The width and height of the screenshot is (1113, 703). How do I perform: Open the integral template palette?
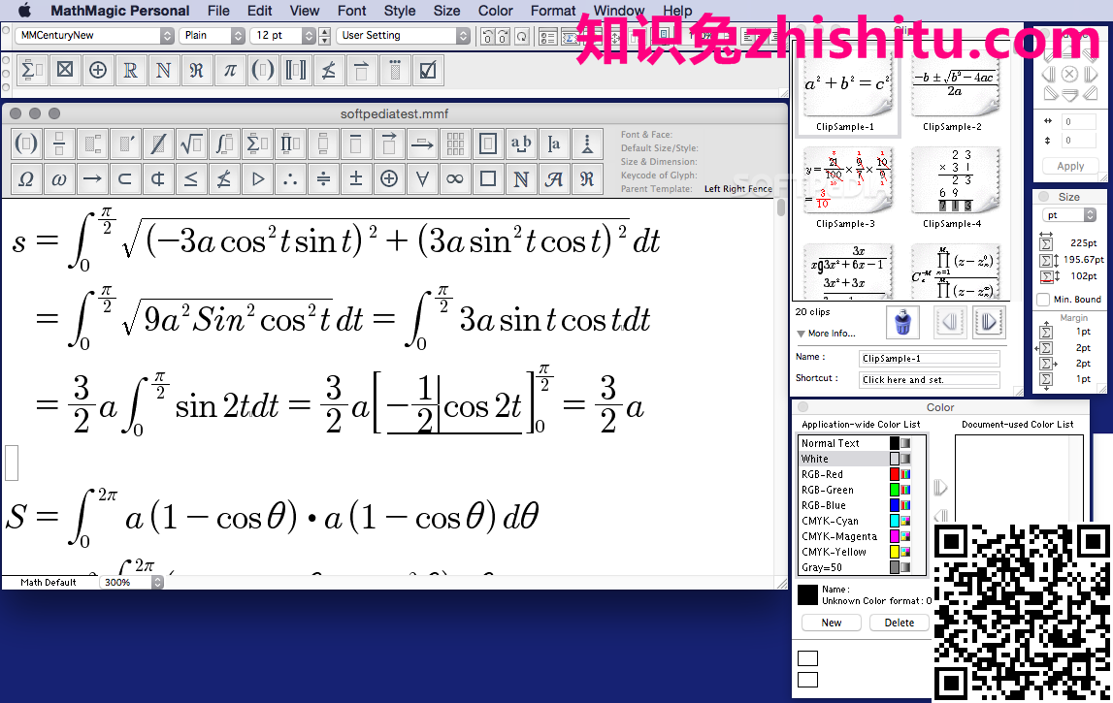[224, 144]
